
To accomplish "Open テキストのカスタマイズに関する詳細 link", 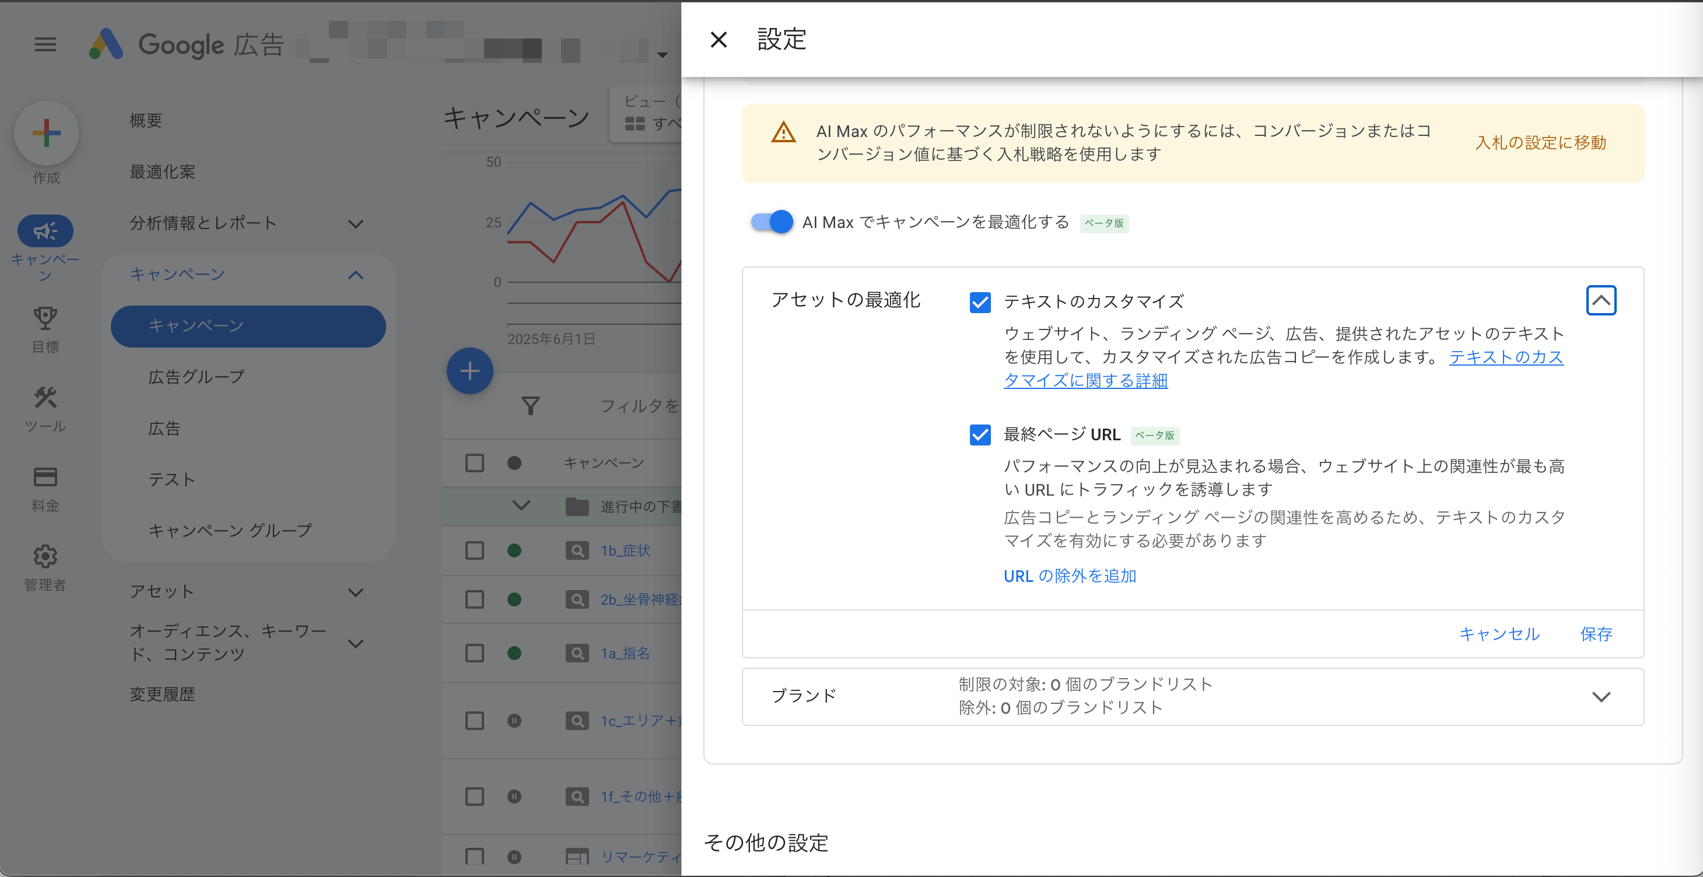I will tap(1283, 369).
